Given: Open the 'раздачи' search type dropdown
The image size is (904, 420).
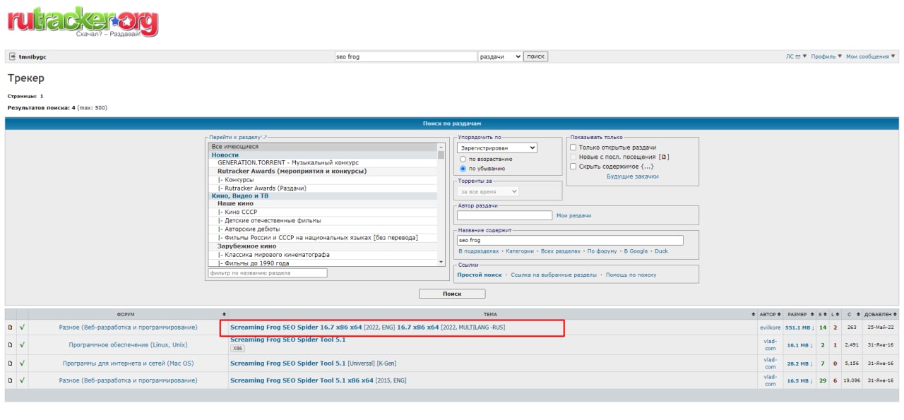Looking at the screenshot, I should tap(499, 56).
